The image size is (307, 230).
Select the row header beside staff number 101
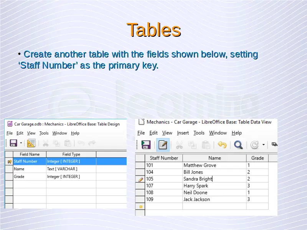click(x=140, y=165)
